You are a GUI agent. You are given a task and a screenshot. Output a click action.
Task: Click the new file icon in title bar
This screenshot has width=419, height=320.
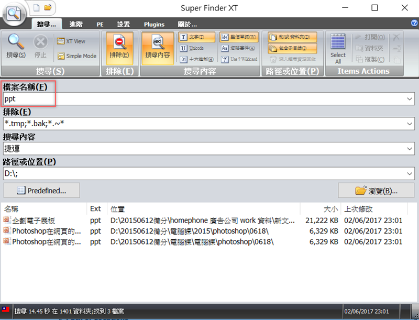tap(37, 7)
